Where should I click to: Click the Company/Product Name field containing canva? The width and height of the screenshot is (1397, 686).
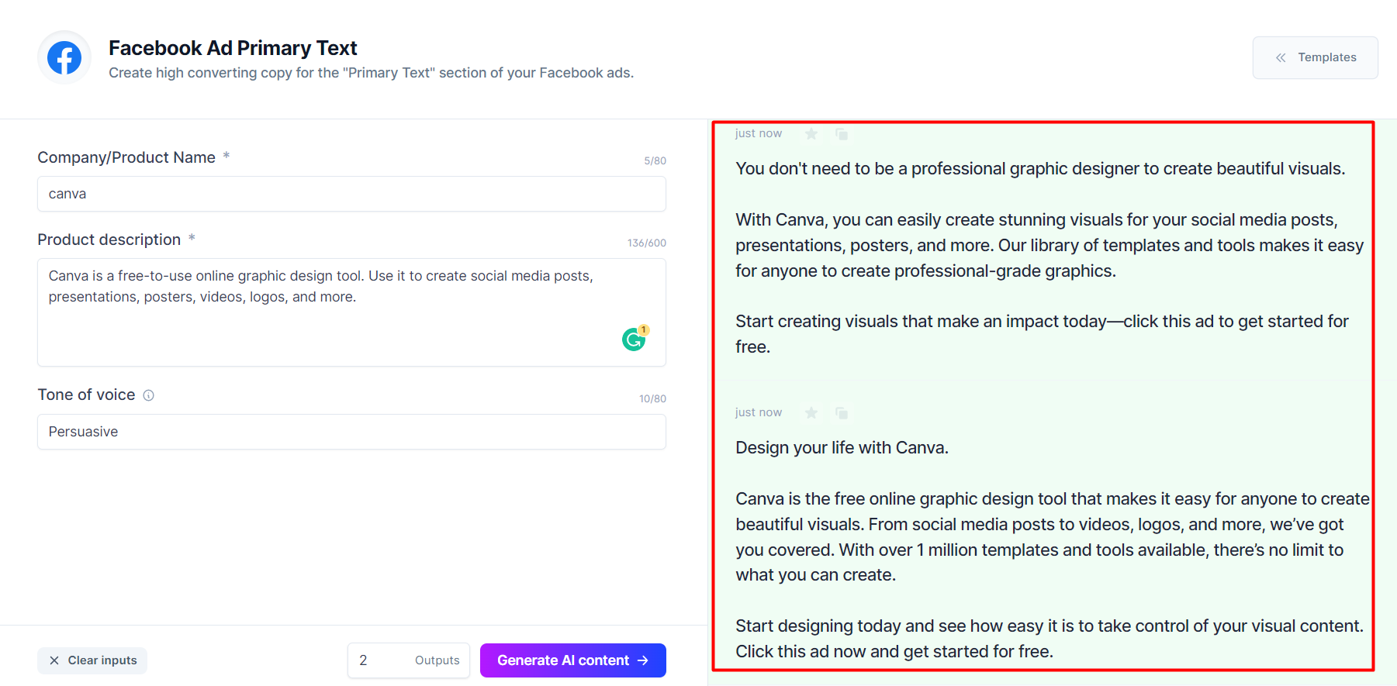point(351,194)
